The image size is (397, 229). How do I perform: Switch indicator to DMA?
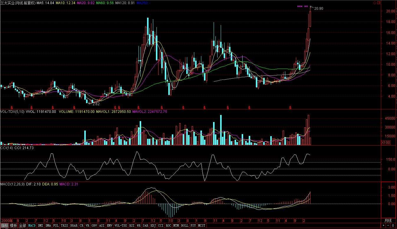click(x=48, y=225)
